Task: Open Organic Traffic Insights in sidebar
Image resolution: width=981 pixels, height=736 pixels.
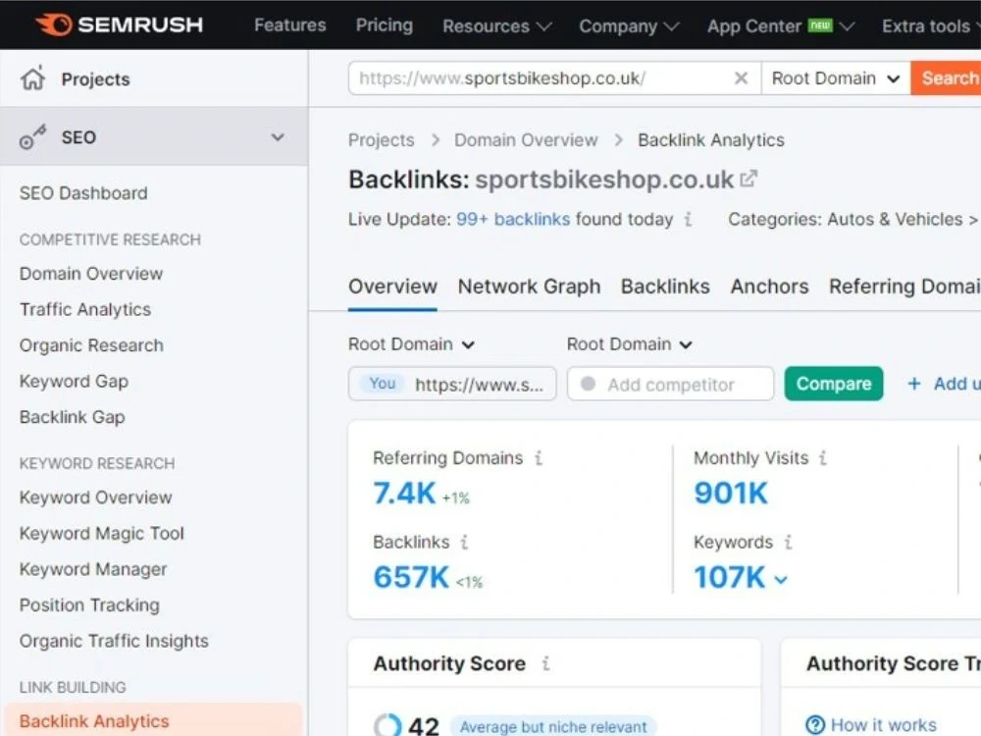Action: click(114, 641)
